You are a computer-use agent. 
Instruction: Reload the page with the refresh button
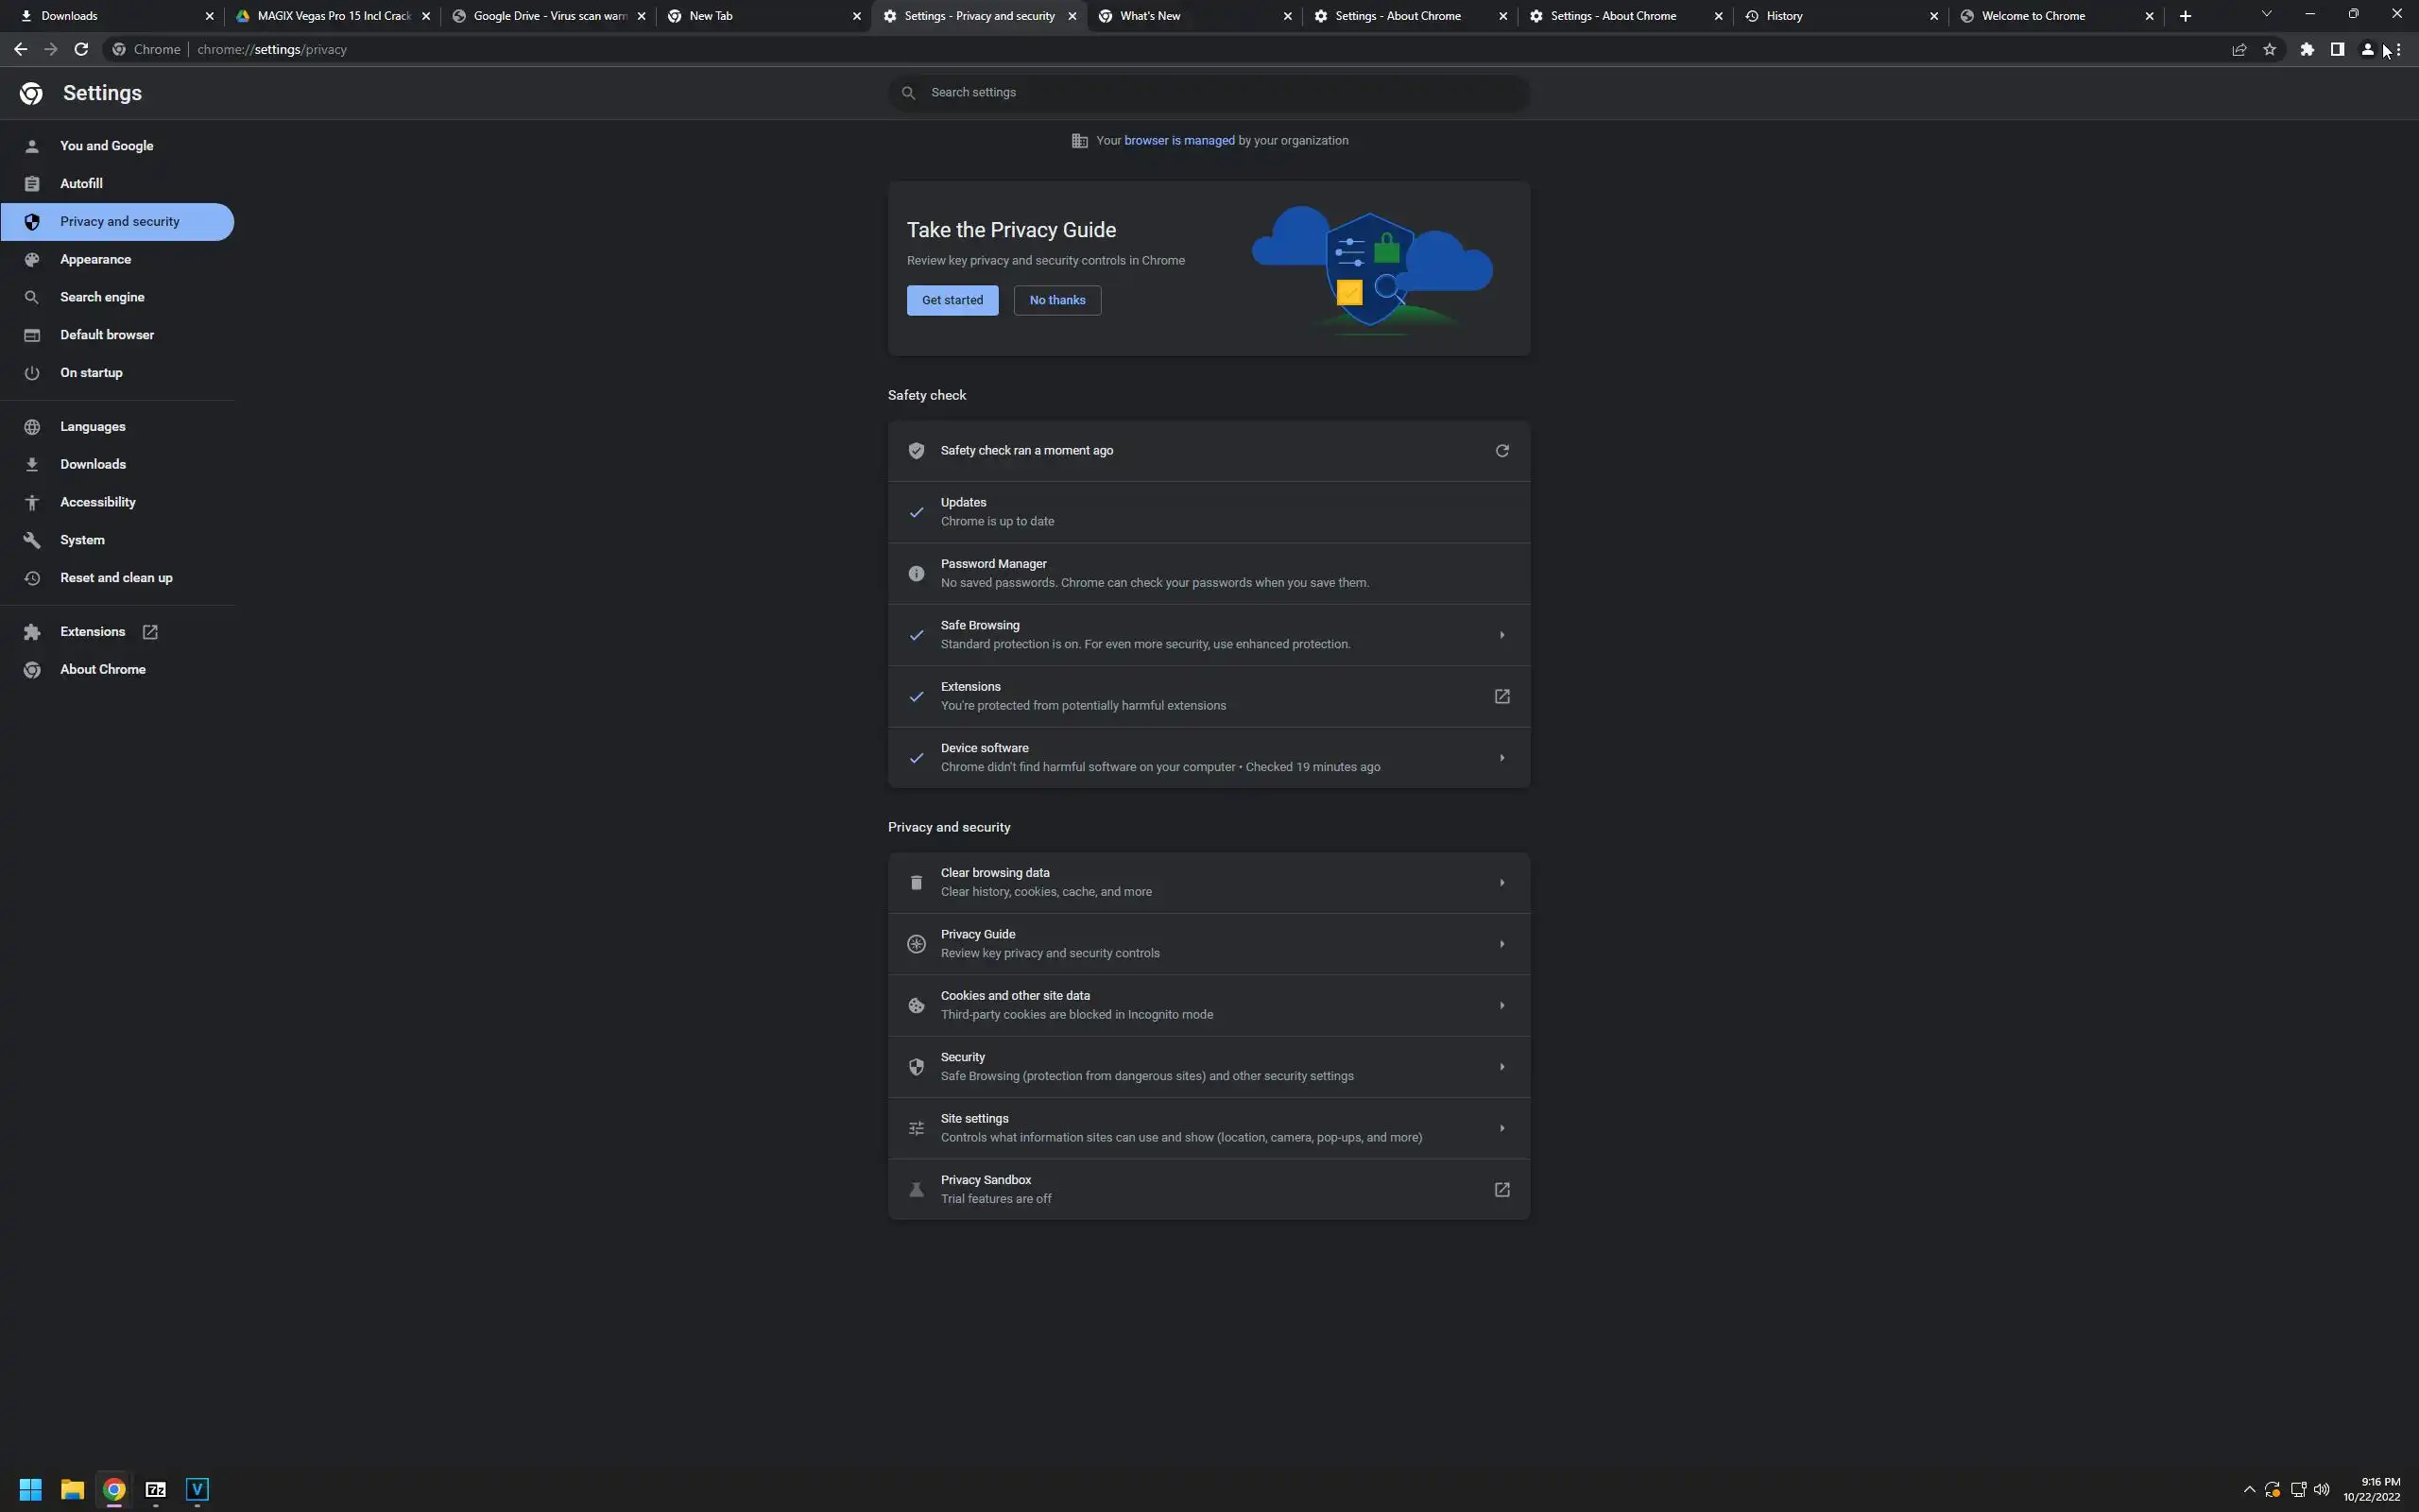(x=81, y=49)
